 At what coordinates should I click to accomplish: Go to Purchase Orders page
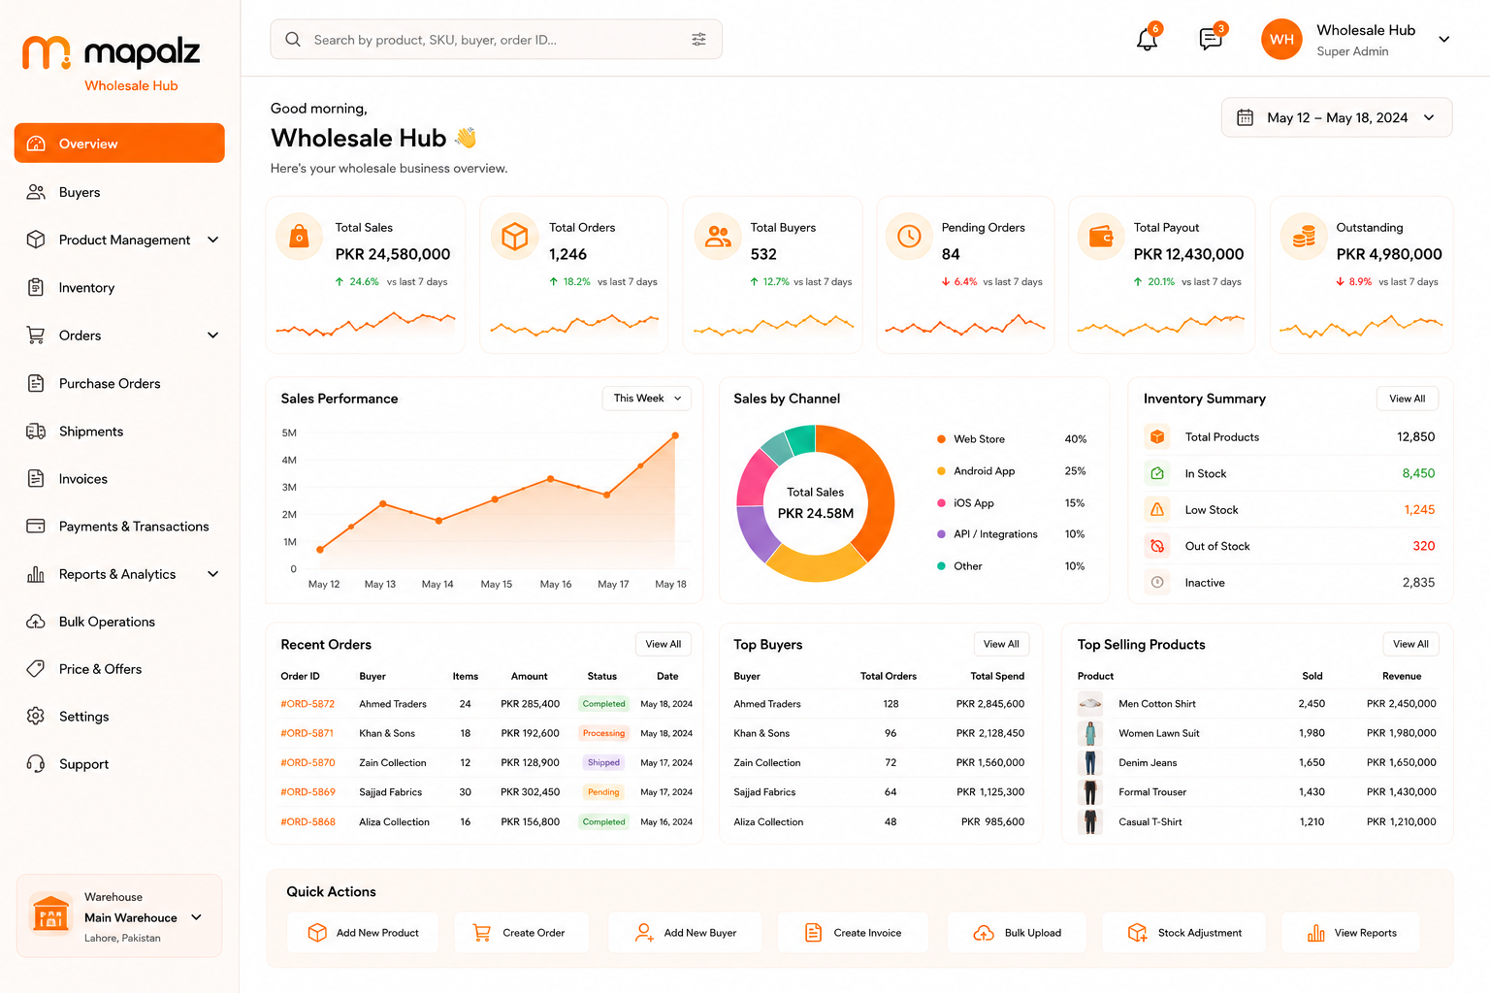[x=119, y=383]
